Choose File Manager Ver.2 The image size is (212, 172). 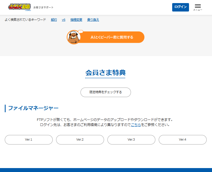coord(80,140)
